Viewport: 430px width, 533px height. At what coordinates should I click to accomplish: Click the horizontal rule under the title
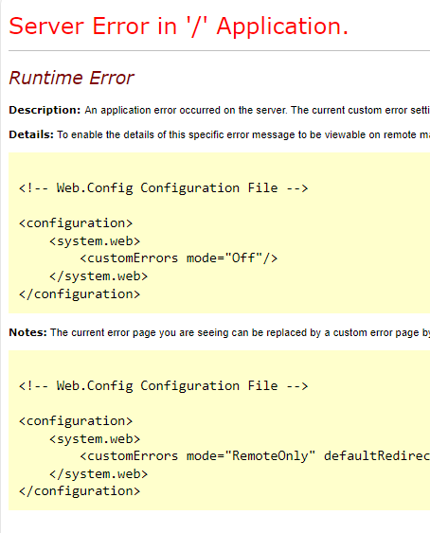pyautogui.click(x=220, y=50)
